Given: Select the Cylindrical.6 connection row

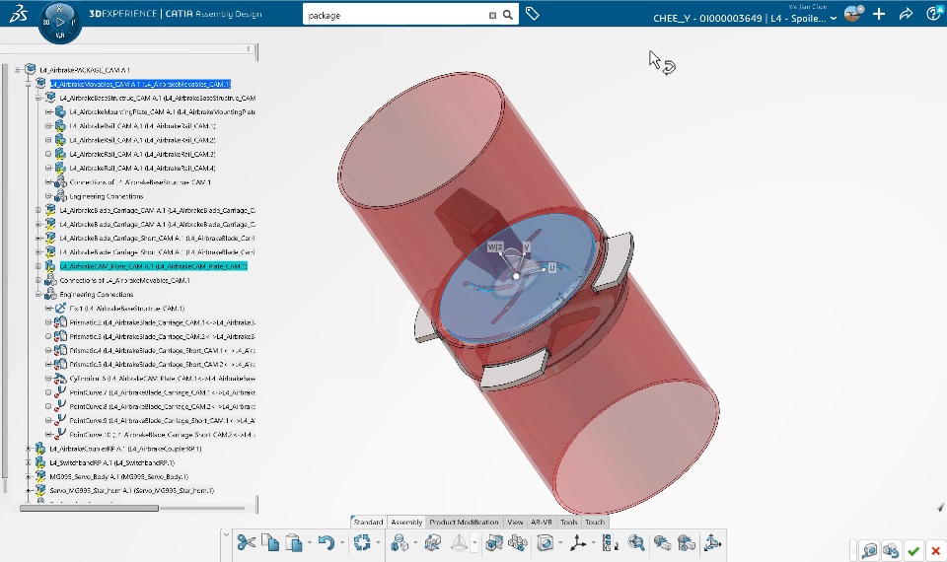Looking at the screenshot, I should click(162, 379).
